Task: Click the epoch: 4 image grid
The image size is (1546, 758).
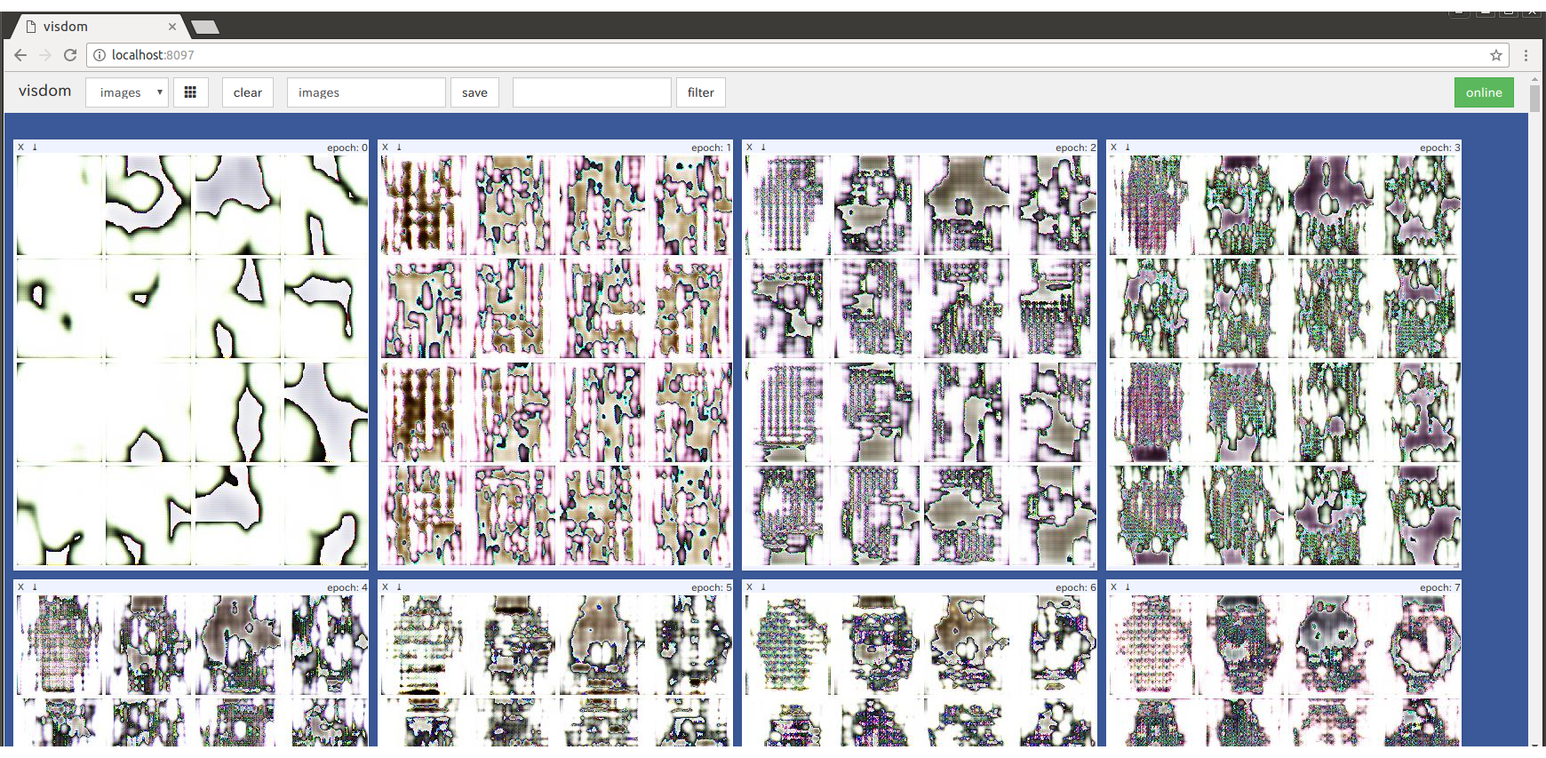Action: point(191,670)
